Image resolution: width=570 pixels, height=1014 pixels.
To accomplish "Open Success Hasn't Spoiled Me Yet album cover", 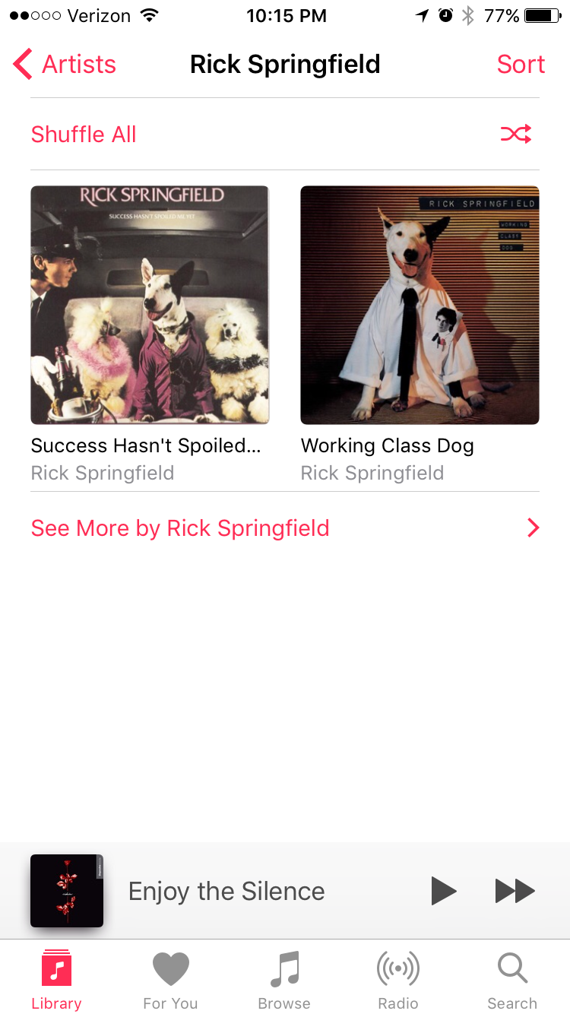I will tap(150, 305).
